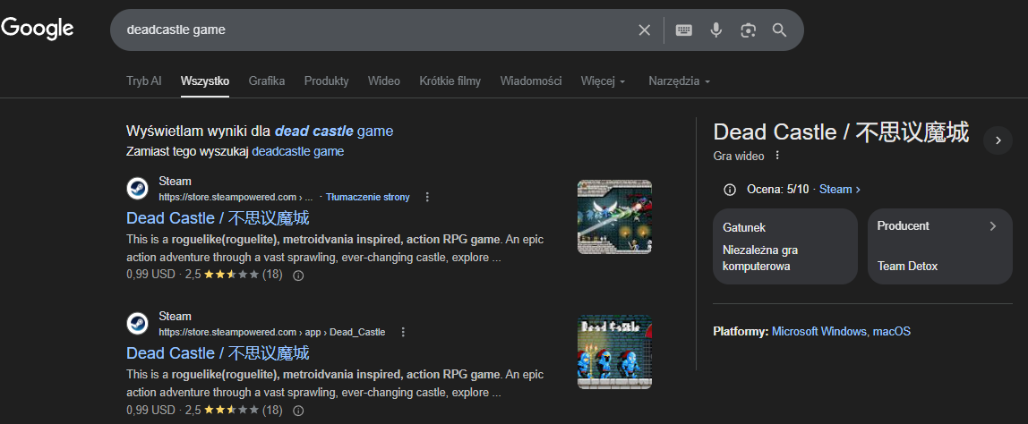Viewport: 1028px width, 424px height.
Task: Click the corrected 'dead castle game' link
Action: tap(334, 131)
